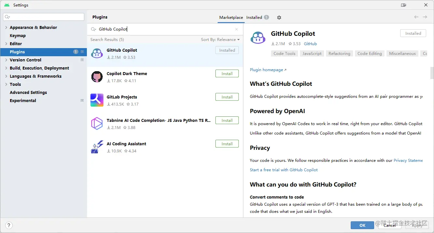Click the plugin search magnifier icon

click(x=93, y=29)
